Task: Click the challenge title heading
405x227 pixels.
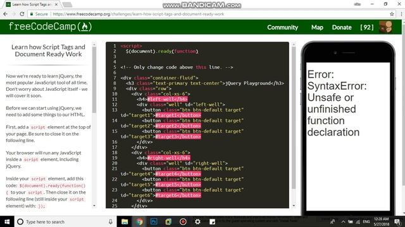Action: point(48,50)
